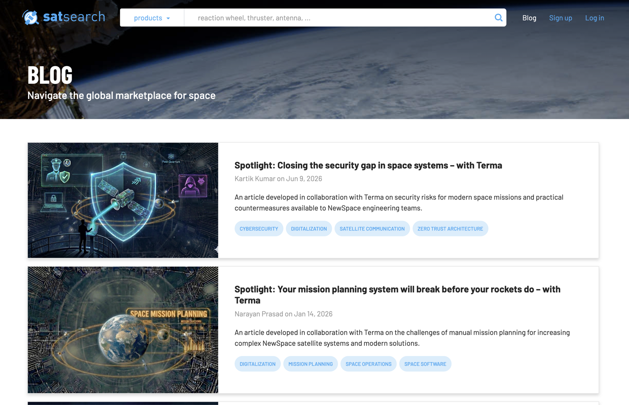The height and width of the screenshot is (405, 629).
Task: Filter by SATELLITE COMMUNICATION tag
Action: [x=372, y=228]
